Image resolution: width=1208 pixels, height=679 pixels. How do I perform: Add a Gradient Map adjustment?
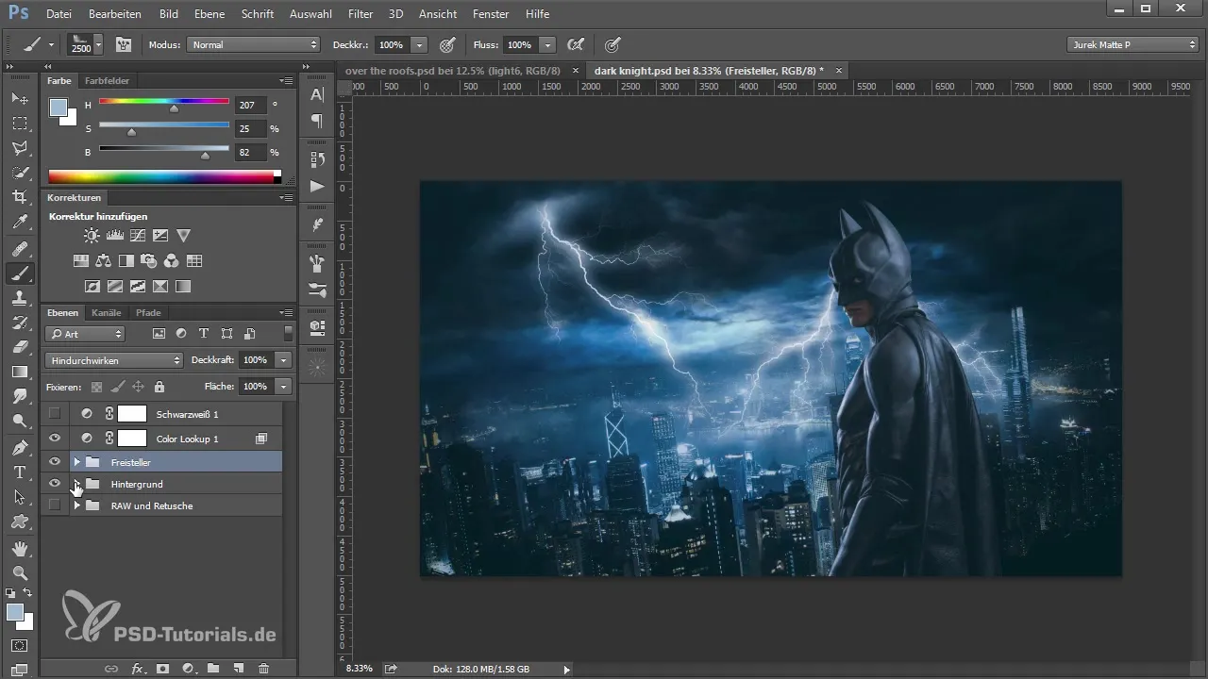pos(183,286)
